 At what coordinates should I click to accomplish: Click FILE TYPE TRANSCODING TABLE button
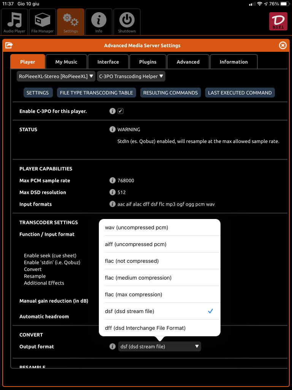coord(96,93)
